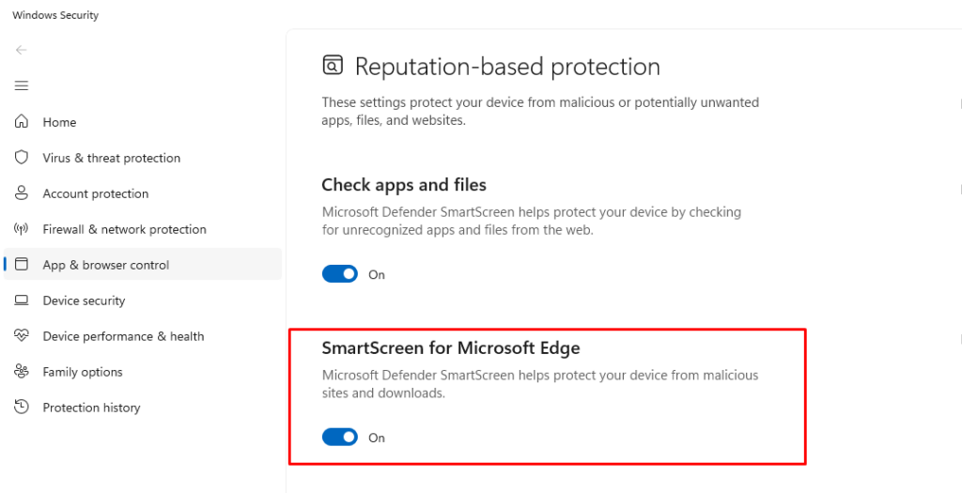Screen dimensions: 962x493
Task: Click the back arrow icon
Action: [x=22, y=50]
